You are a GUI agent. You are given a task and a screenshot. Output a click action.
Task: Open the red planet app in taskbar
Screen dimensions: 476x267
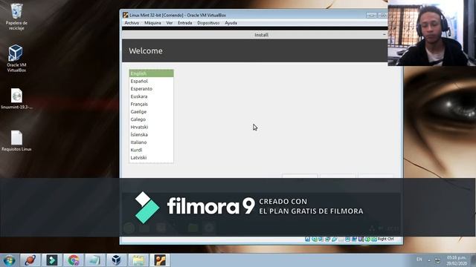pyautogui.click(x=30, y=260)
